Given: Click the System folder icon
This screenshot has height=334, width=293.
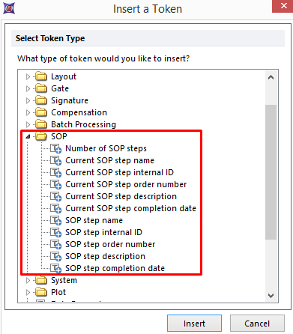Looking at the screenshot, I should tap(41, 280).
